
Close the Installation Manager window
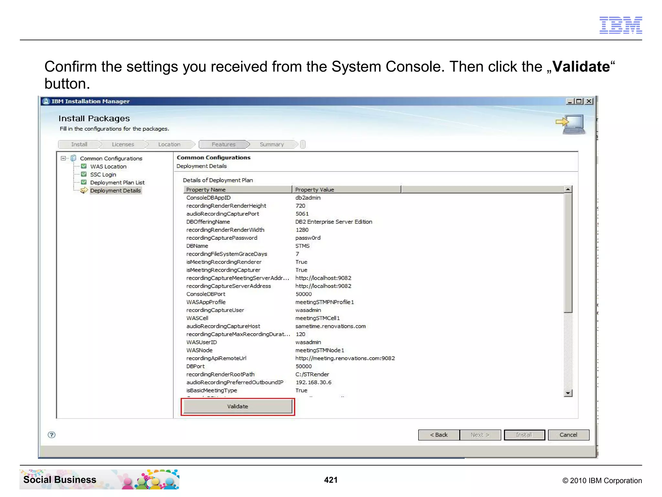(589, 101)
